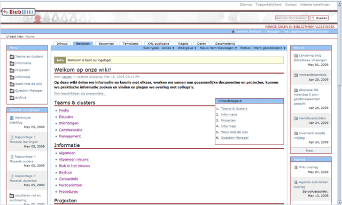Open the XML publicatie tab
342x205 pixels.
158,44
